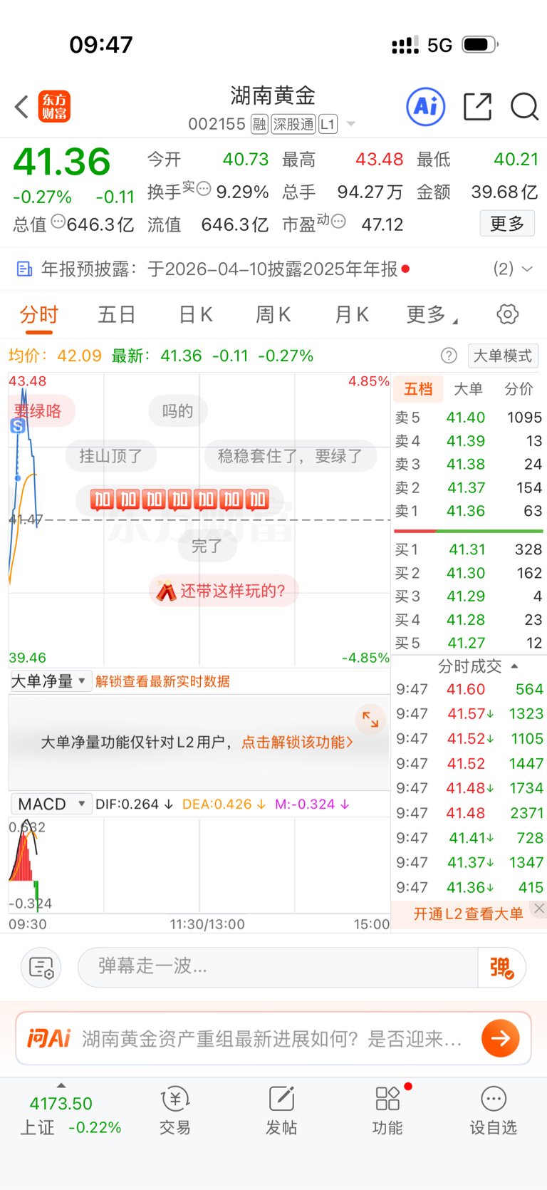The image size is (547, 1190).
Task: Select the 分时 chart tab
Action: coord(39,314)
